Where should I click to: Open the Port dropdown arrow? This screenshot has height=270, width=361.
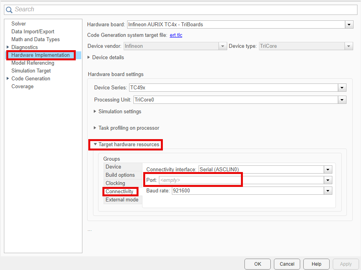click(x=328, y=180)
